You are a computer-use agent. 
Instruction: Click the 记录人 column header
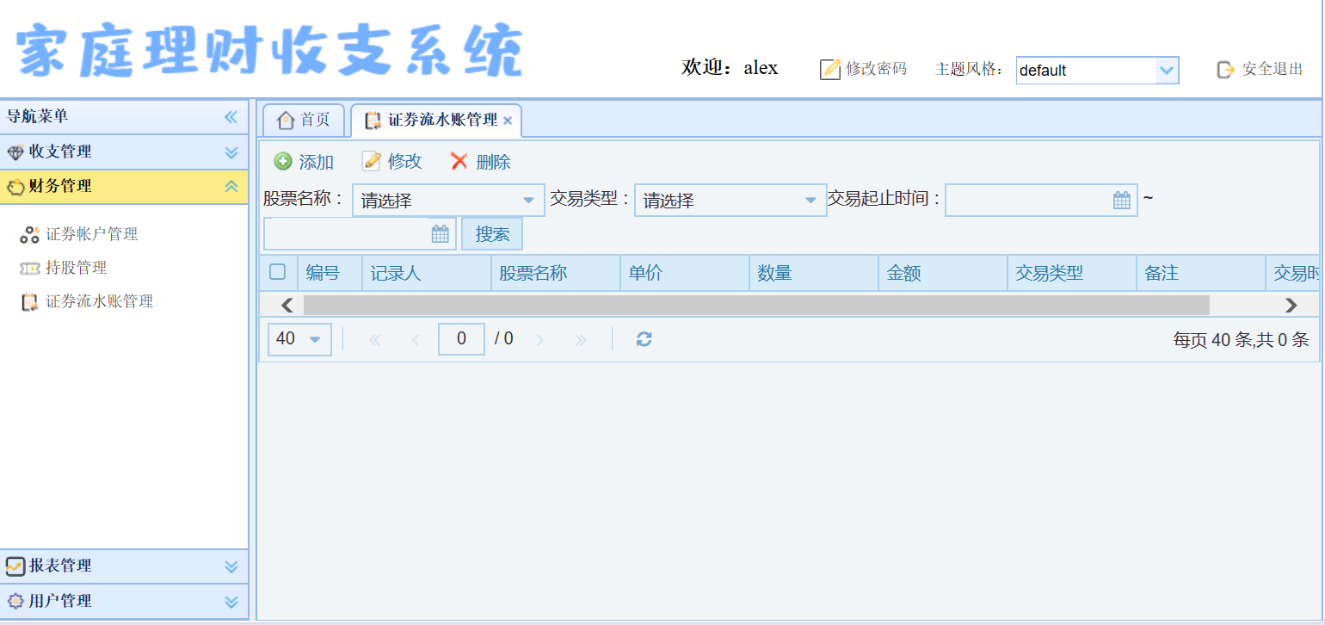click(427, 274)
